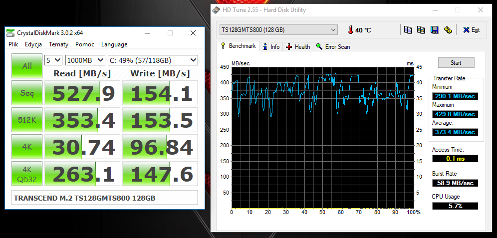Click the Exit button in HD Tune
Image resolution: width=497 pixels, height=238 pixels.
[472, 30]
